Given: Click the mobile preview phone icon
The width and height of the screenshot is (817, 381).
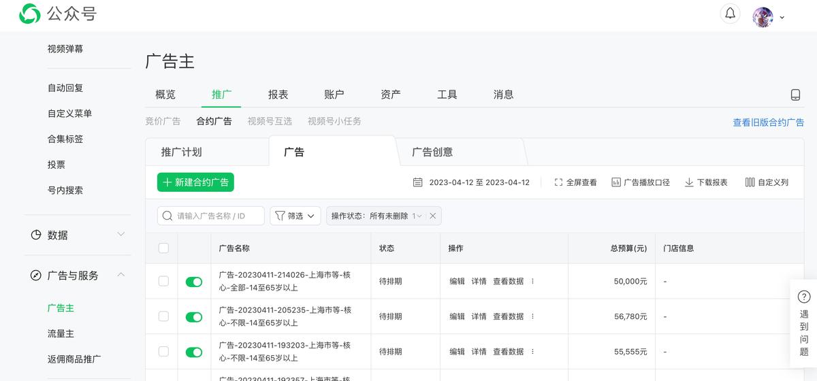Looking at the screenshot, I should click(795, 95).
